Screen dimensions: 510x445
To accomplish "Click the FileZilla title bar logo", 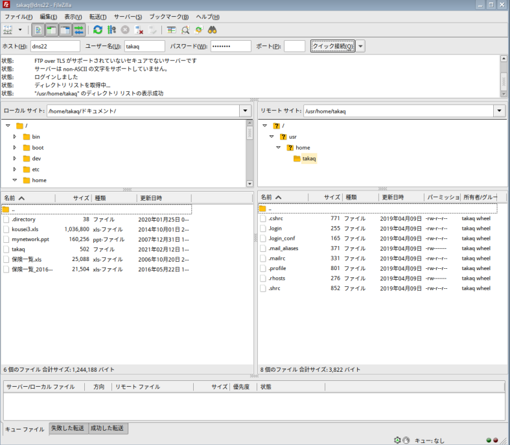I will click(6, 5).
